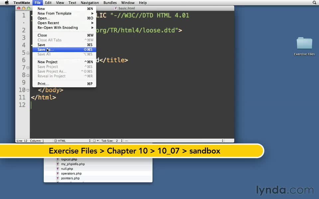
Task: Click the logical.php file icon in Finder window
Action: [x=57, y=160]
